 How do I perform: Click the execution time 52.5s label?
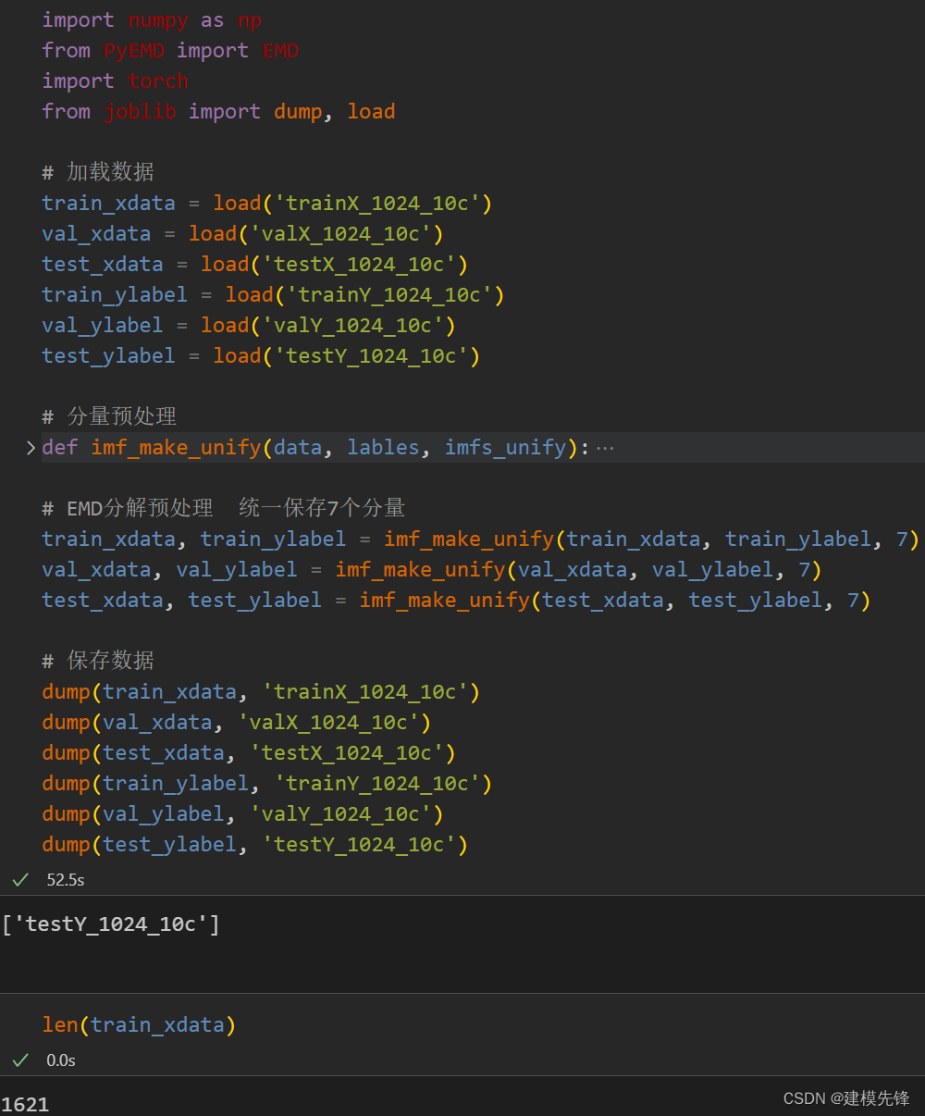[x=65, y=879]
